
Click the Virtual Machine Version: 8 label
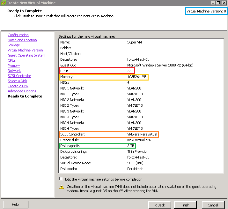206,11
